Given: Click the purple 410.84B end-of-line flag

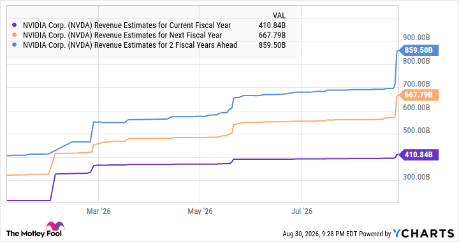Looking at the screenshot, I should click(x=419, y=155).
